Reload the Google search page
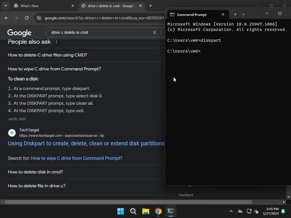291x218 pixels. pos(27,18)
